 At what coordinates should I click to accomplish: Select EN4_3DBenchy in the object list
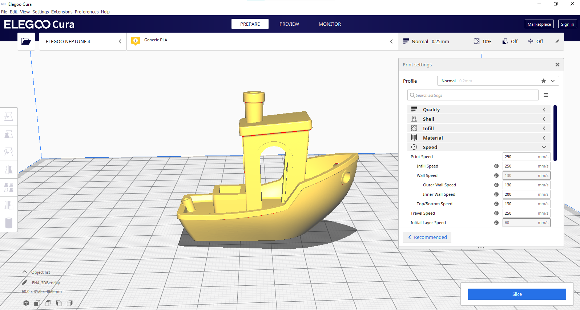46,283
